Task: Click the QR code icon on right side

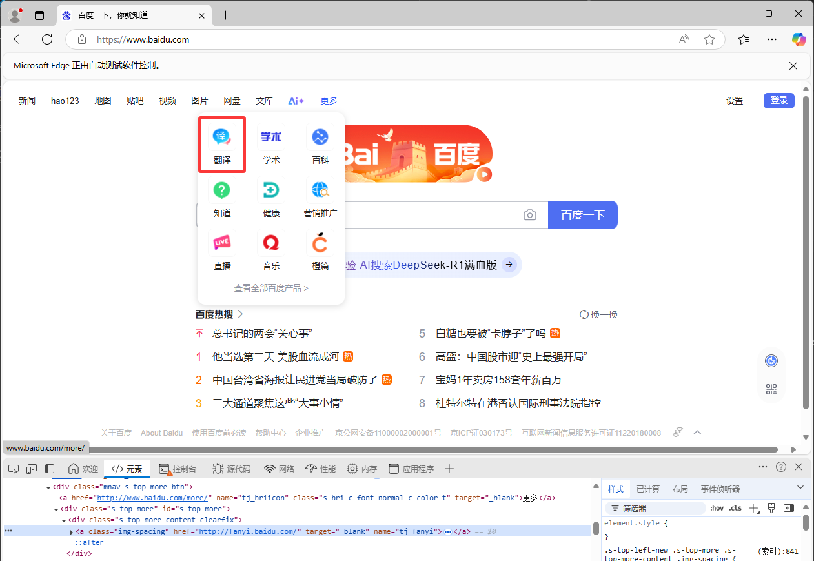Action: 771,389
